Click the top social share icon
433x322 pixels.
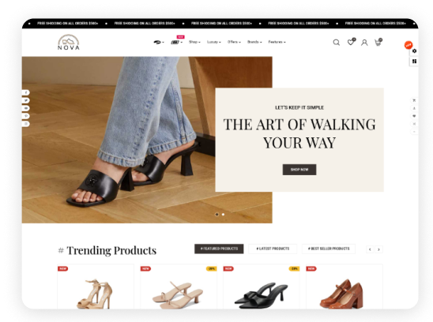(x=26, y=92)
